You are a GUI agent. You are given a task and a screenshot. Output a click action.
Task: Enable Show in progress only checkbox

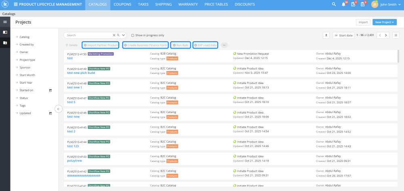(133, 35)
